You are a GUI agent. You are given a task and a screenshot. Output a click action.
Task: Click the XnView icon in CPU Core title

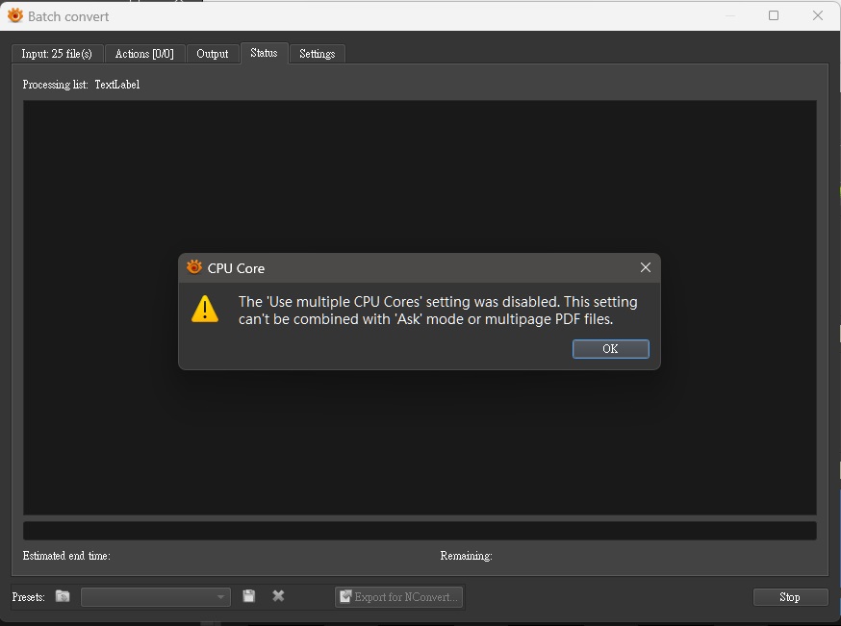point(193,267)
